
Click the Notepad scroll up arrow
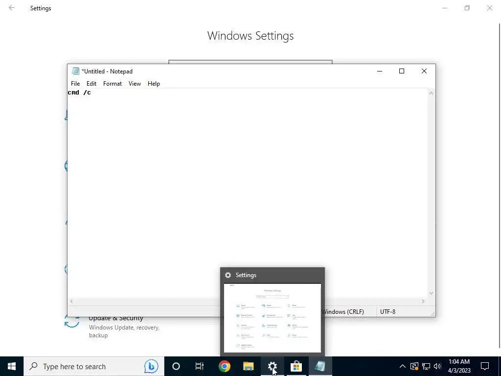[431, 94]
